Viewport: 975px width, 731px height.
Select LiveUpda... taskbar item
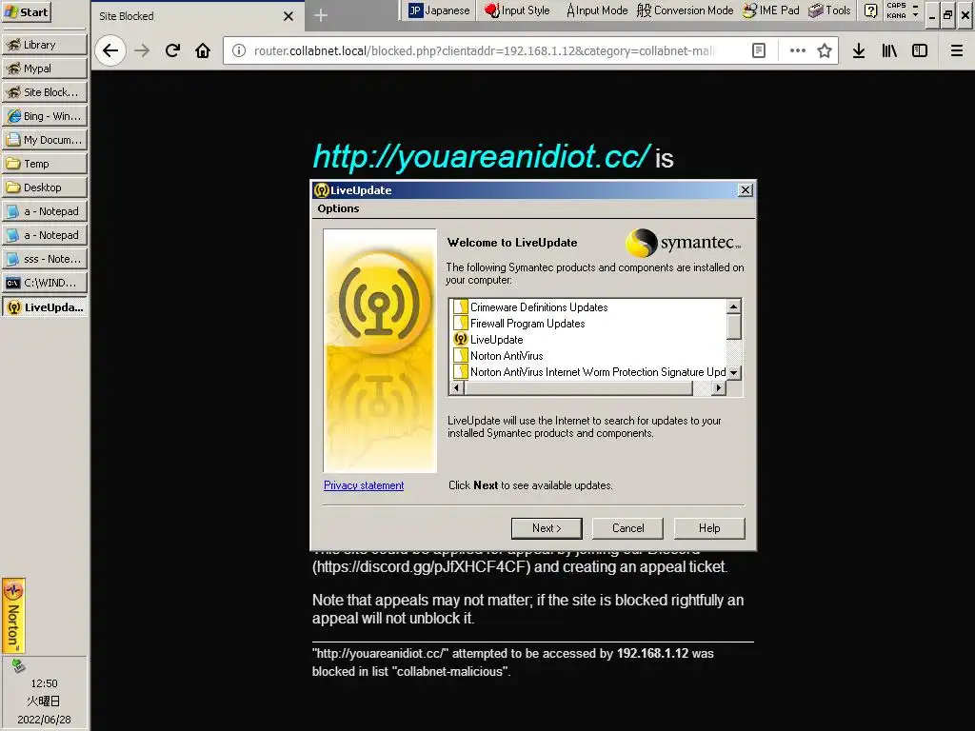pyautogui.click(x=45, y=307)
